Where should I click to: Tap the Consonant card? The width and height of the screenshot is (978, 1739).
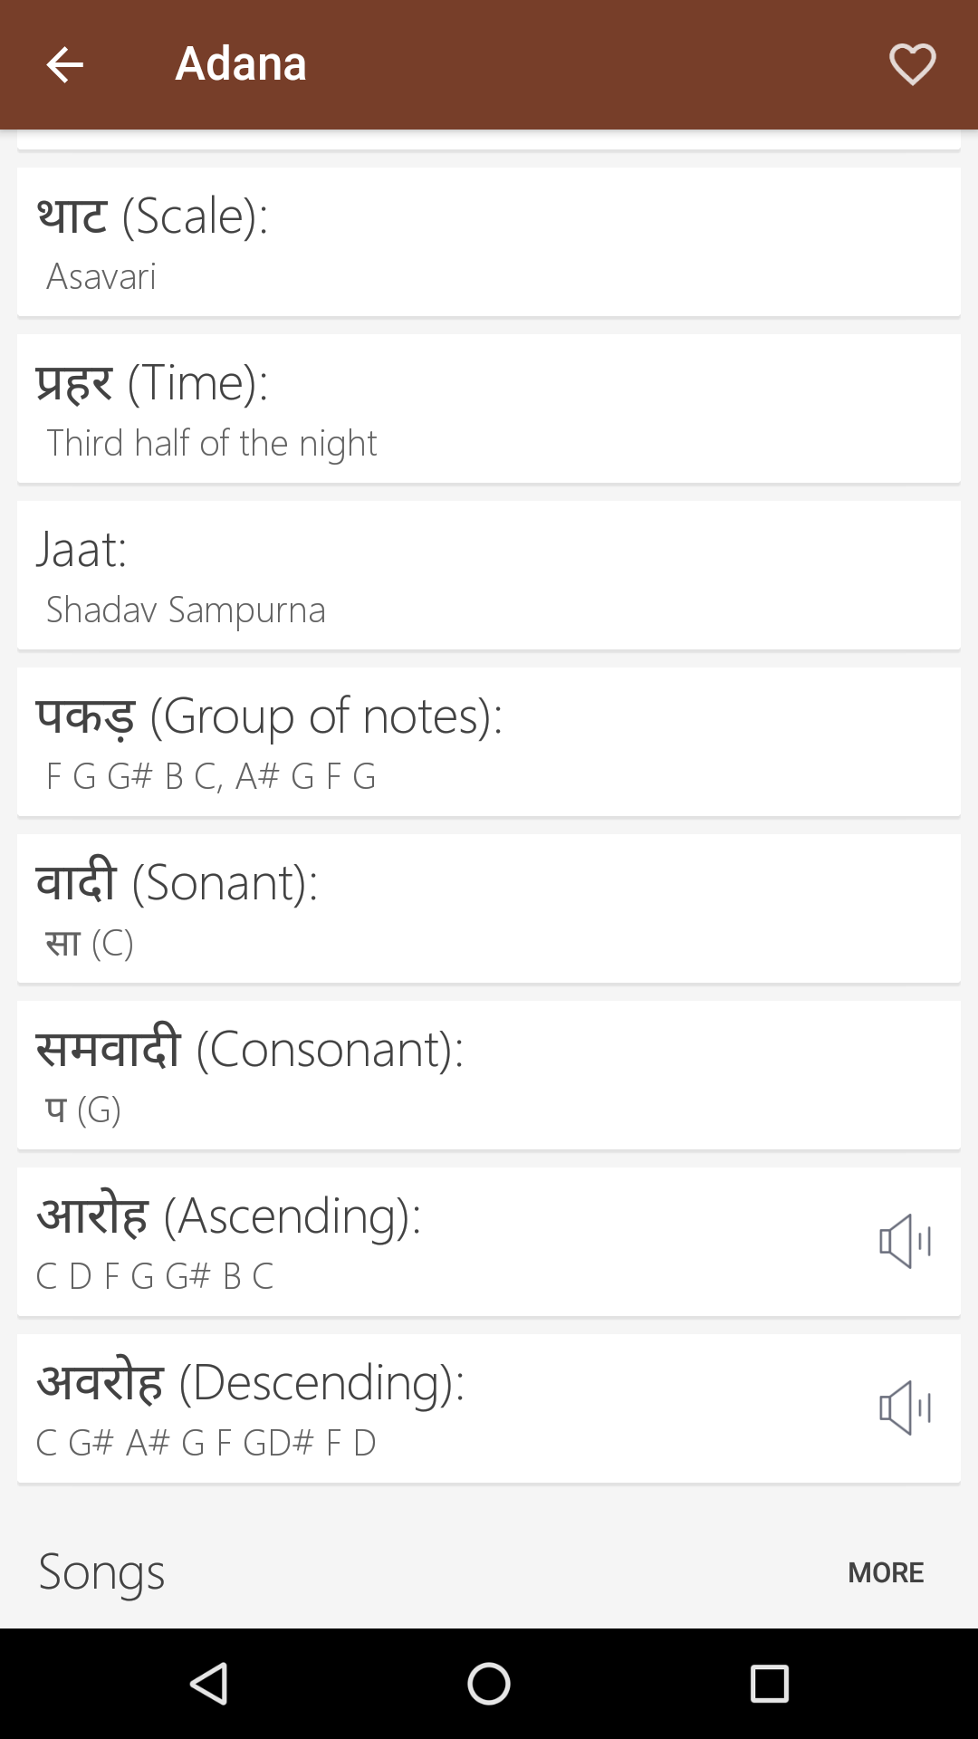(x=489, y=1075)
